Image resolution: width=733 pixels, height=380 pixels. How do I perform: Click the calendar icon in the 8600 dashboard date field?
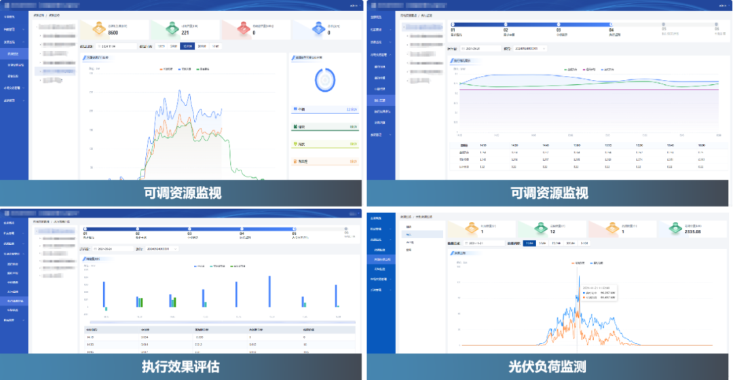99,47
